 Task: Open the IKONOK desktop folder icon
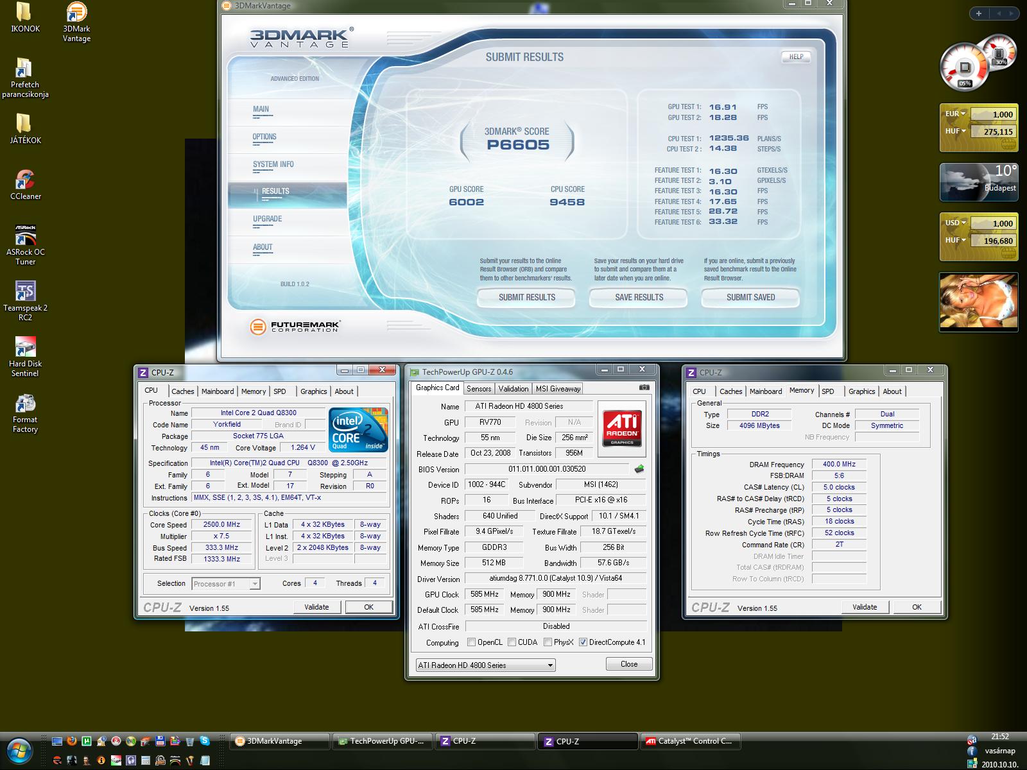(x=25, y=17)
